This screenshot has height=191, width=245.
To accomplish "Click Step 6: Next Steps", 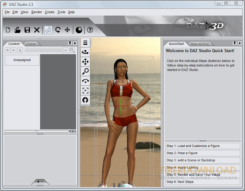I will click(x=203, y=182).
